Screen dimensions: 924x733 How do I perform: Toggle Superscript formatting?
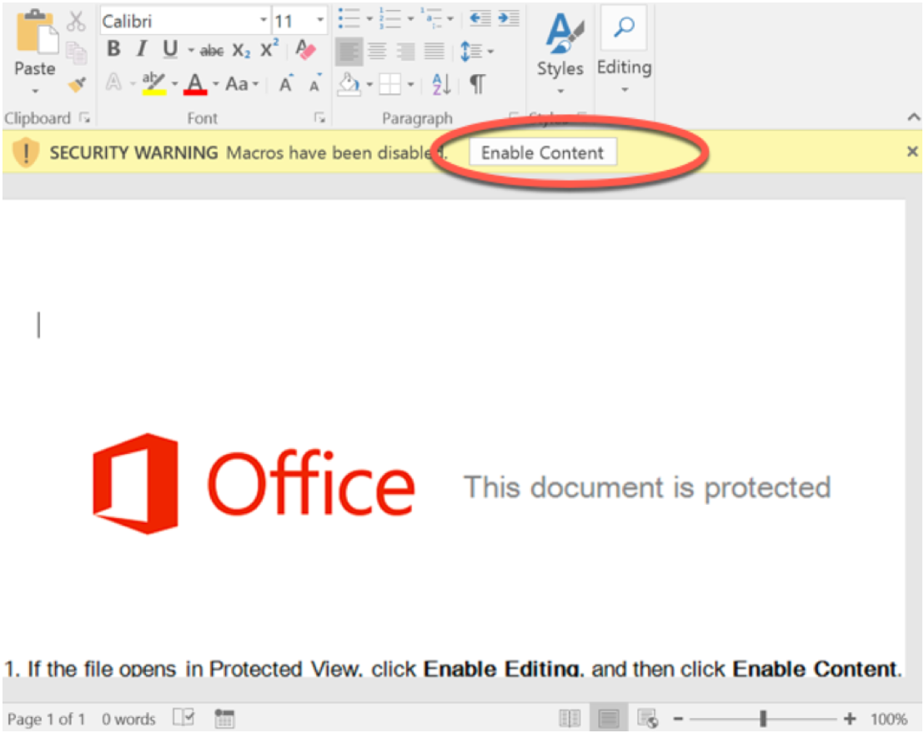(269, 49)
